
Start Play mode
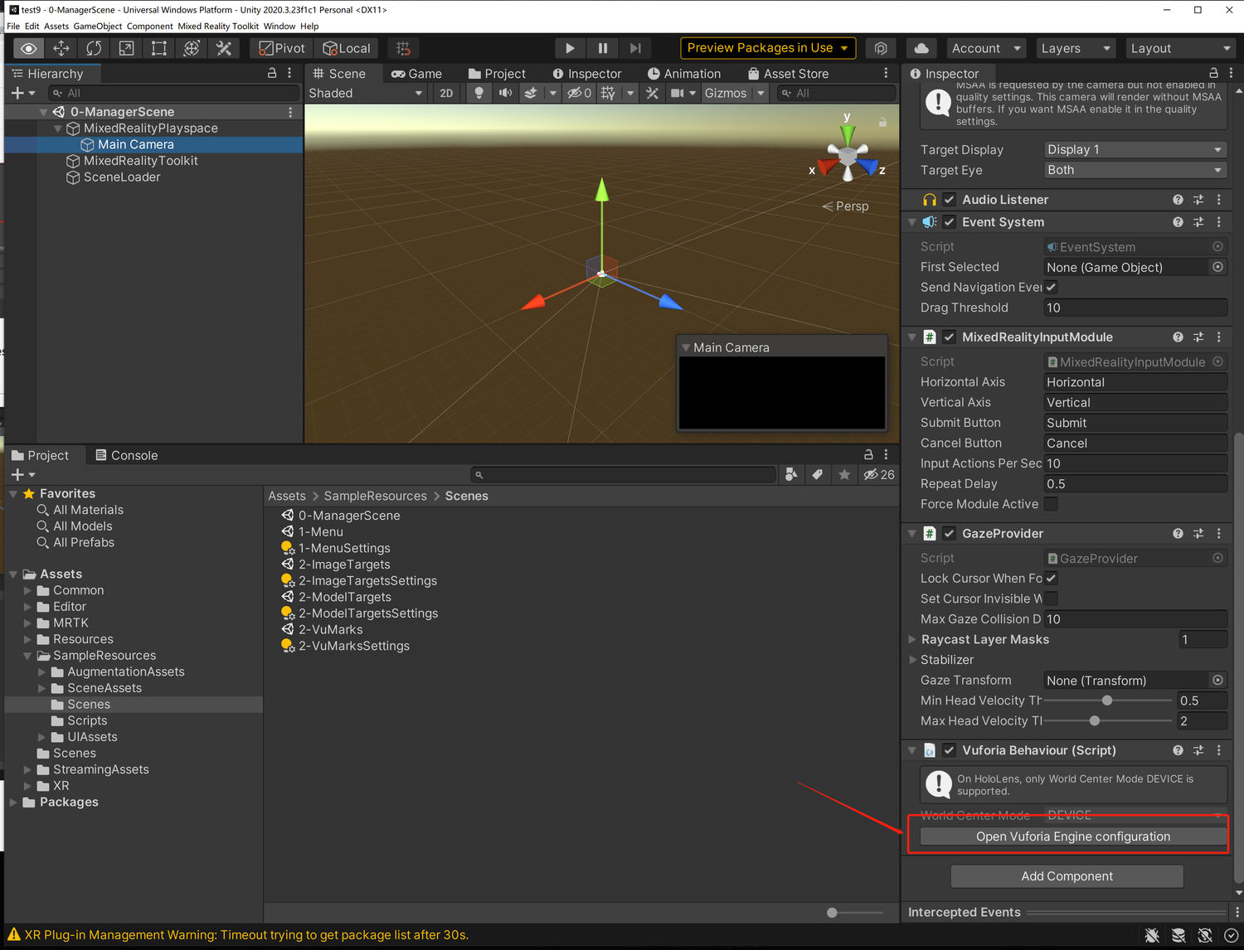pos(570,48)
